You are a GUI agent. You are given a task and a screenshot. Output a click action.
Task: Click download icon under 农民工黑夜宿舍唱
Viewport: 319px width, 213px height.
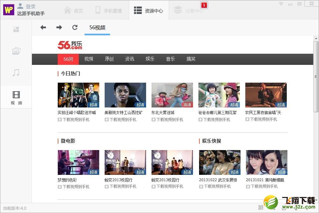click(x=247, y=119)
